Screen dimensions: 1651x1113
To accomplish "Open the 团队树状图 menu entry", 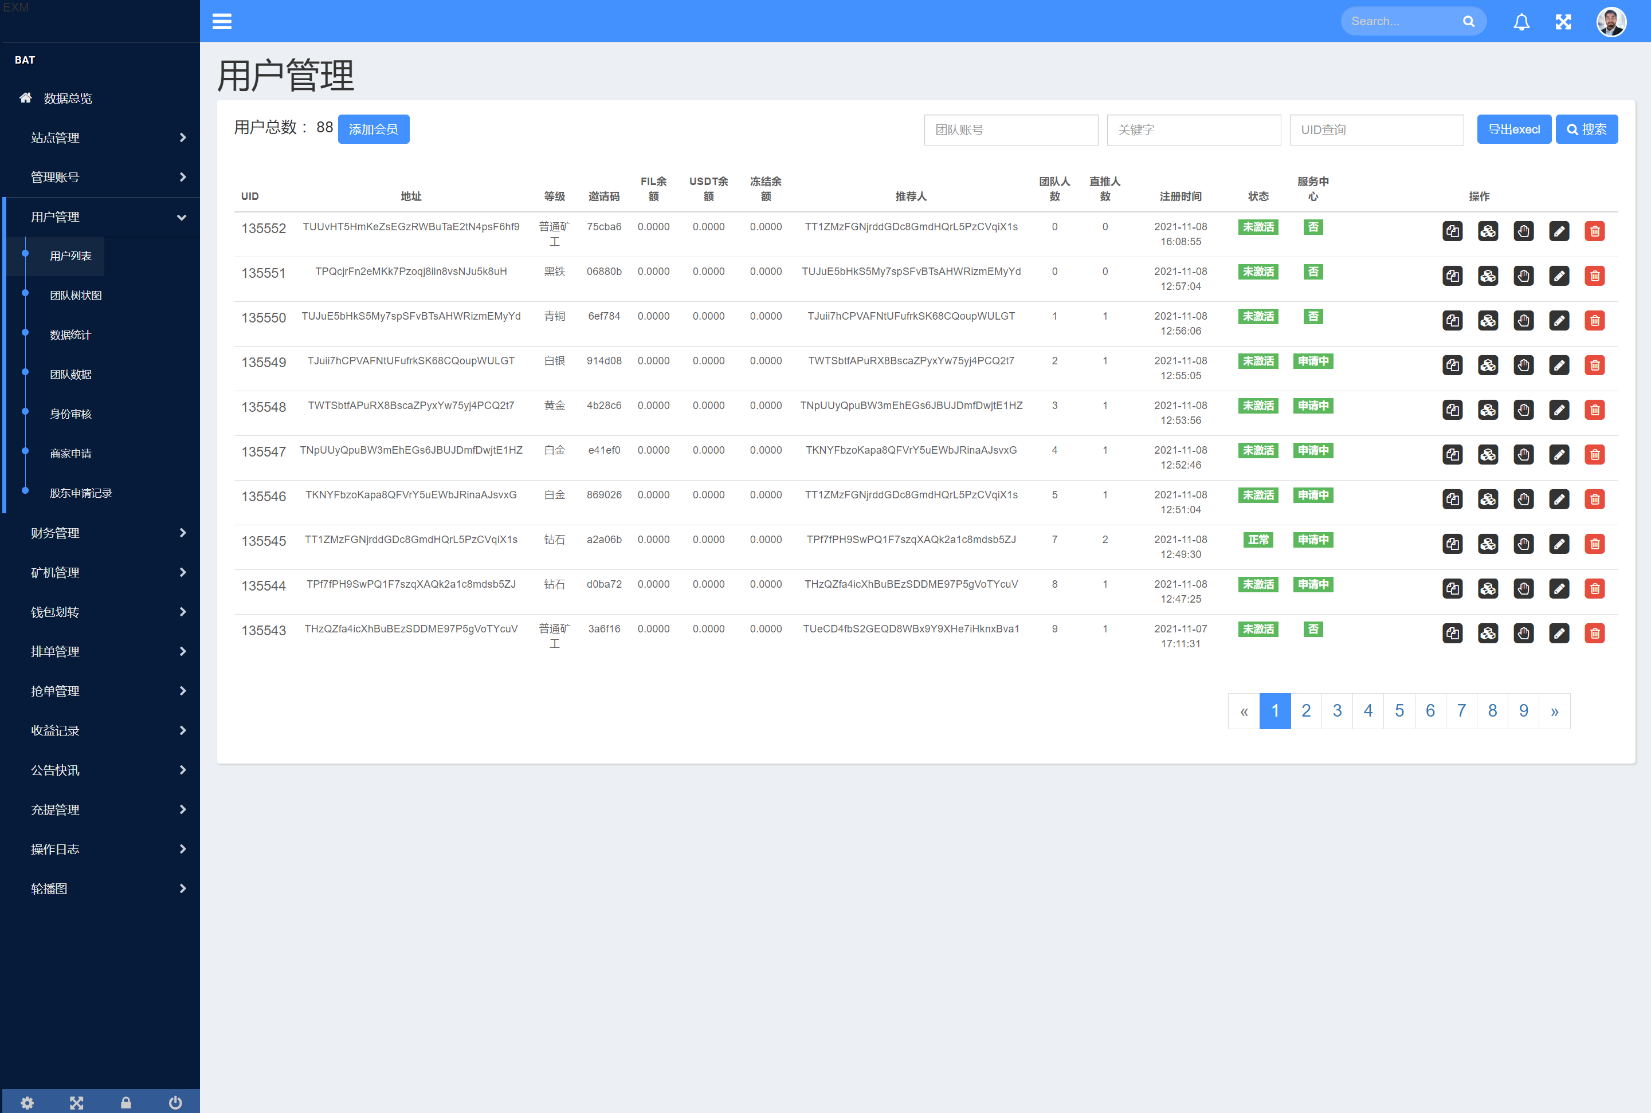I will tap(77, 295).
